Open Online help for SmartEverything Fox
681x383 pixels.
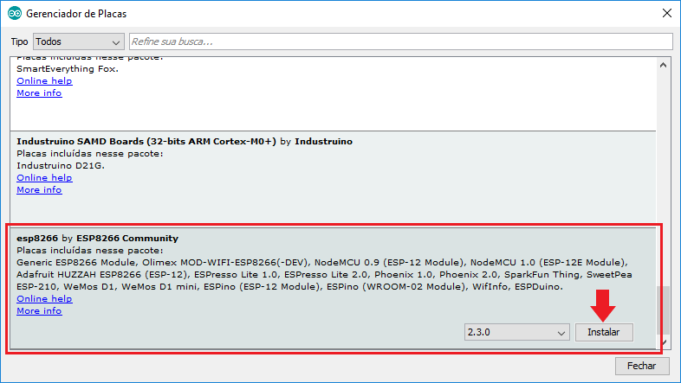[44, 81]
